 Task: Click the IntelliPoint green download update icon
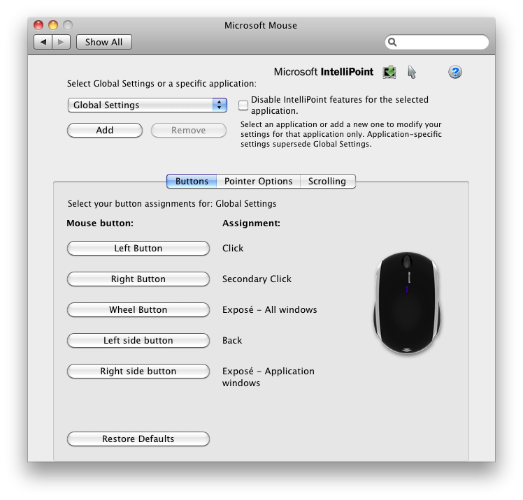pyautogui.click(x=389, y=72)
